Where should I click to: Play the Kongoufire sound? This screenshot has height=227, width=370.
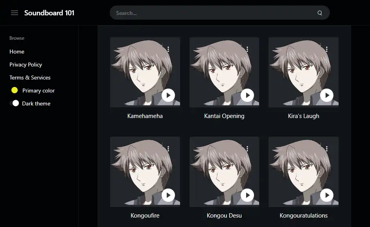[168, 195]
